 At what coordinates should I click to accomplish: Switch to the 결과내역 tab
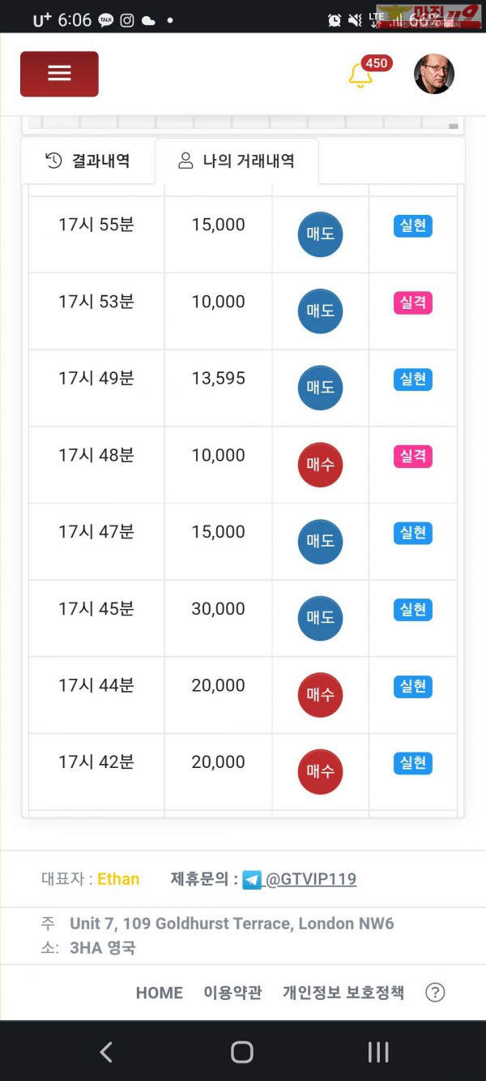(x=87, y=161)
